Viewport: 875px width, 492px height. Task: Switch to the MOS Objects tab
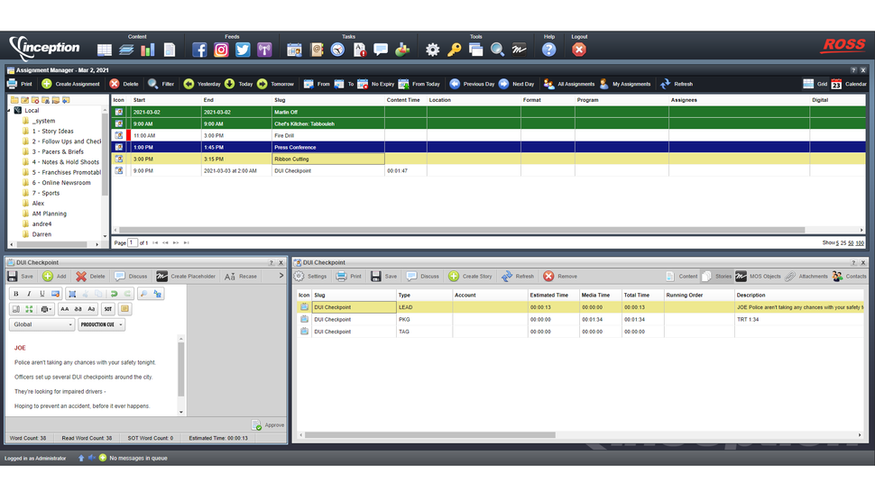click(x=758, y=276)
